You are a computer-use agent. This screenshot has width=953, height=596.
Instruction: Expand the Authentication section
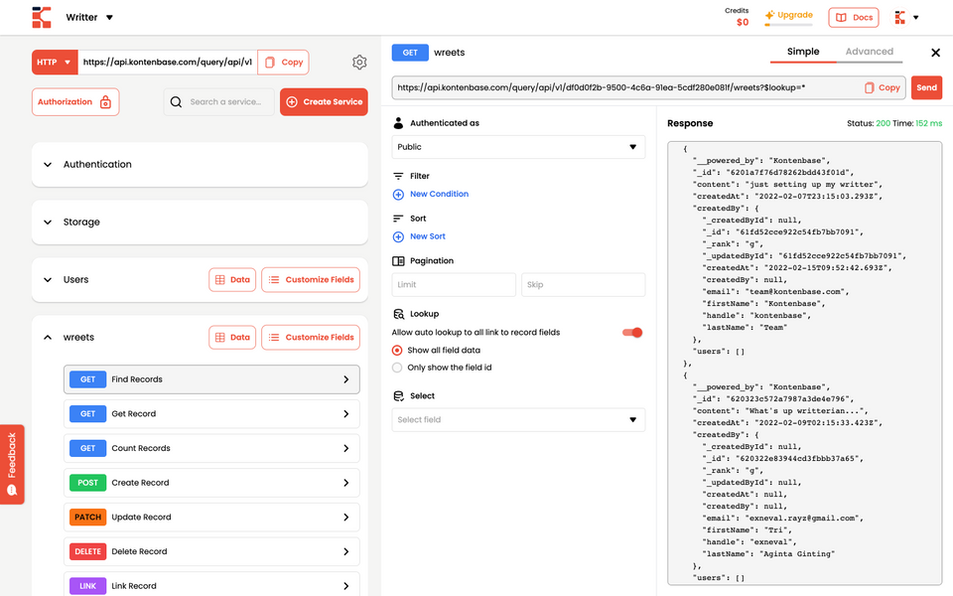click(200, 164)
